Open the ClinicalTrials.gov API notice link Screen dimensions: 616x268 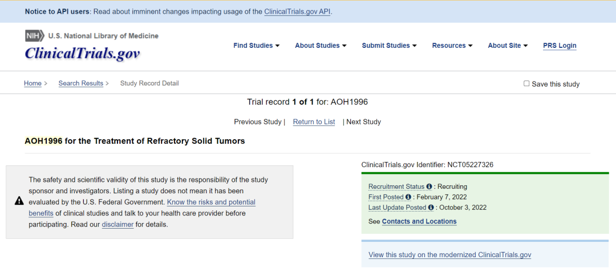click(297, 11)
